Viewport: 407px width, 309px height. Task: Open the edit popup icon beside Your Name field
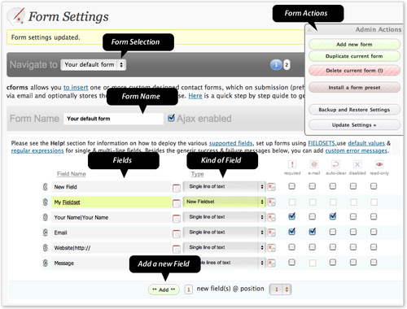[177, 218]
